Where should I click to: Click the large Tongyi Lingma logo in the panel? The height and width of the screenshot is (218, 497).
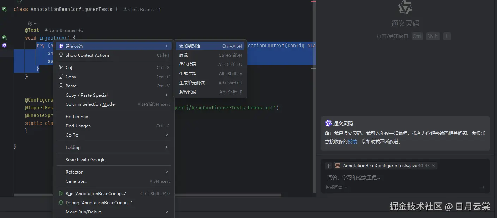(405, 7)
